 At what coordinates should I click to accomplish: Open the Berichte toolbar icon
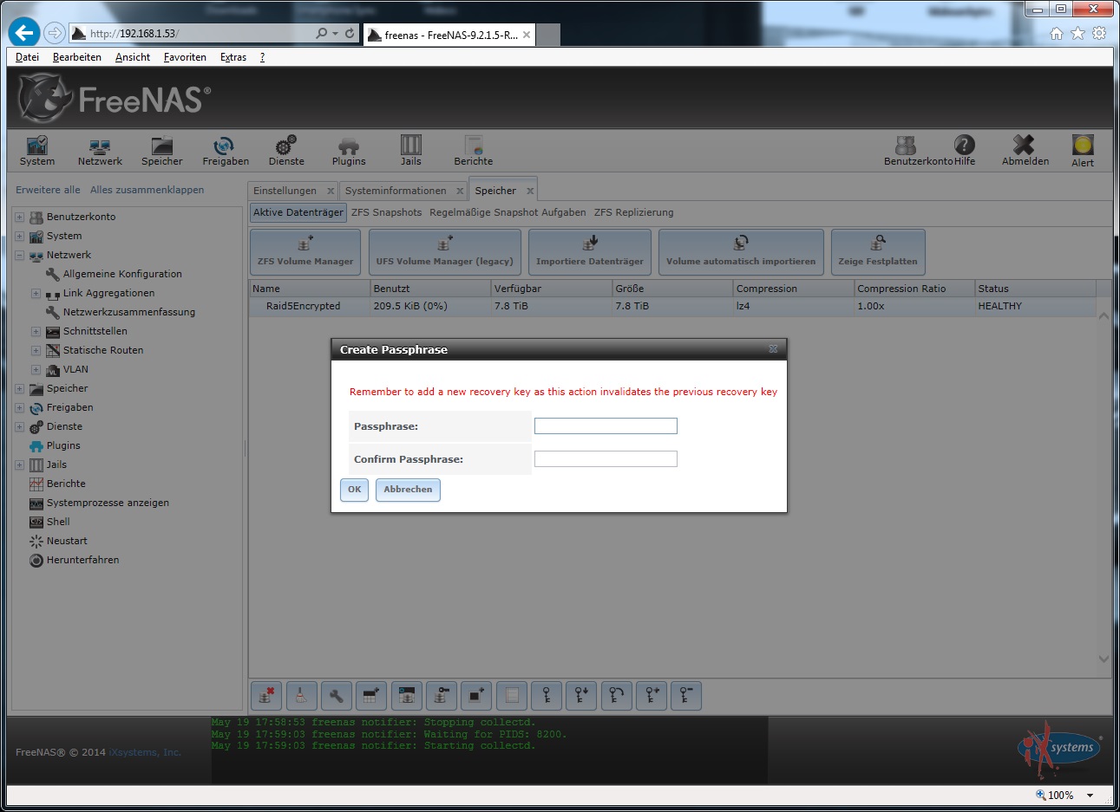click(474, 151)
